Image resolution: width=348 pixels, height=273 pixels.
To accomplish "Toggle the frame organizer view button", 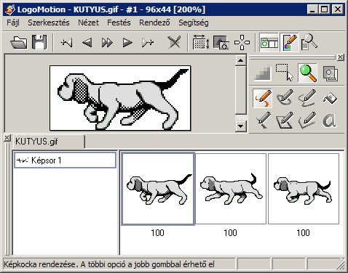I will [269, 43].
